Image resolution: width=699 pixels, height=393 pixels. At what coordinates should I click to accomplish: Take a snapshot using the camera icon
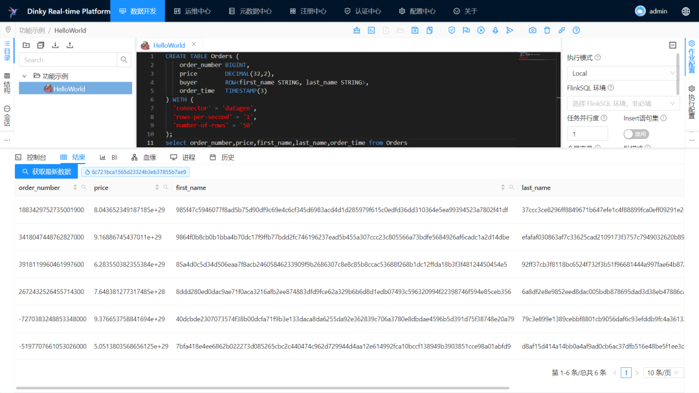[x=533, y=30]
